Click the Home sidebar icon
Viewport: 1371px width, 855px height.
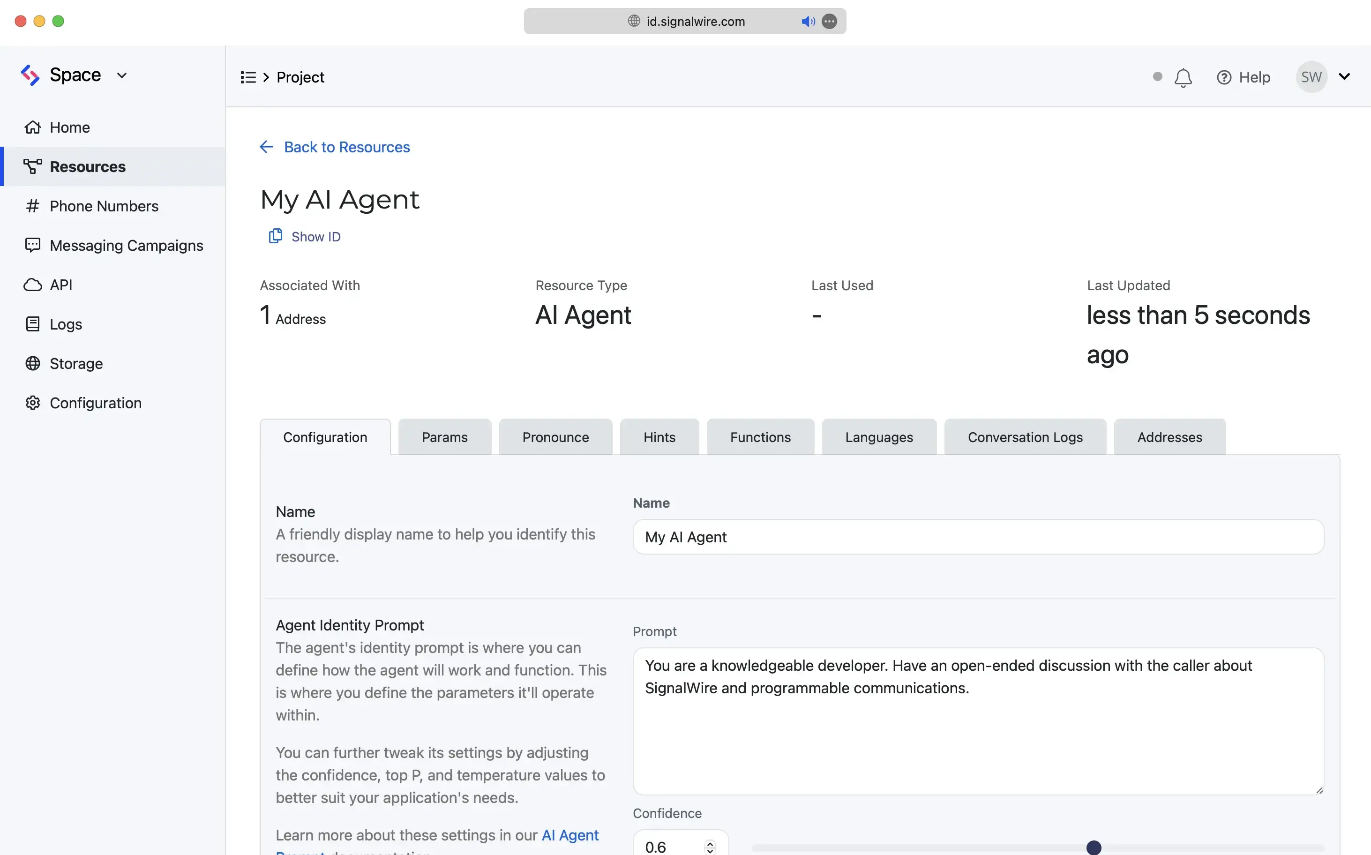coord(32,126)
